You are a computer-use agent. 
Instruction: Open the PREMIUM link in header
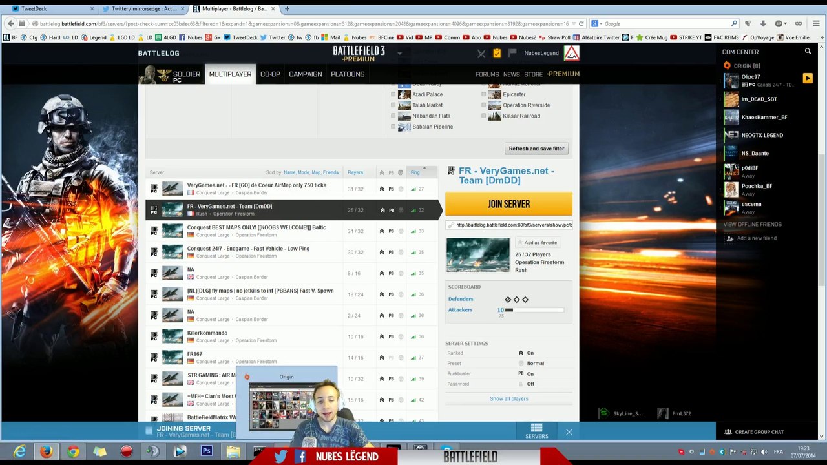(x=563, y=74)
